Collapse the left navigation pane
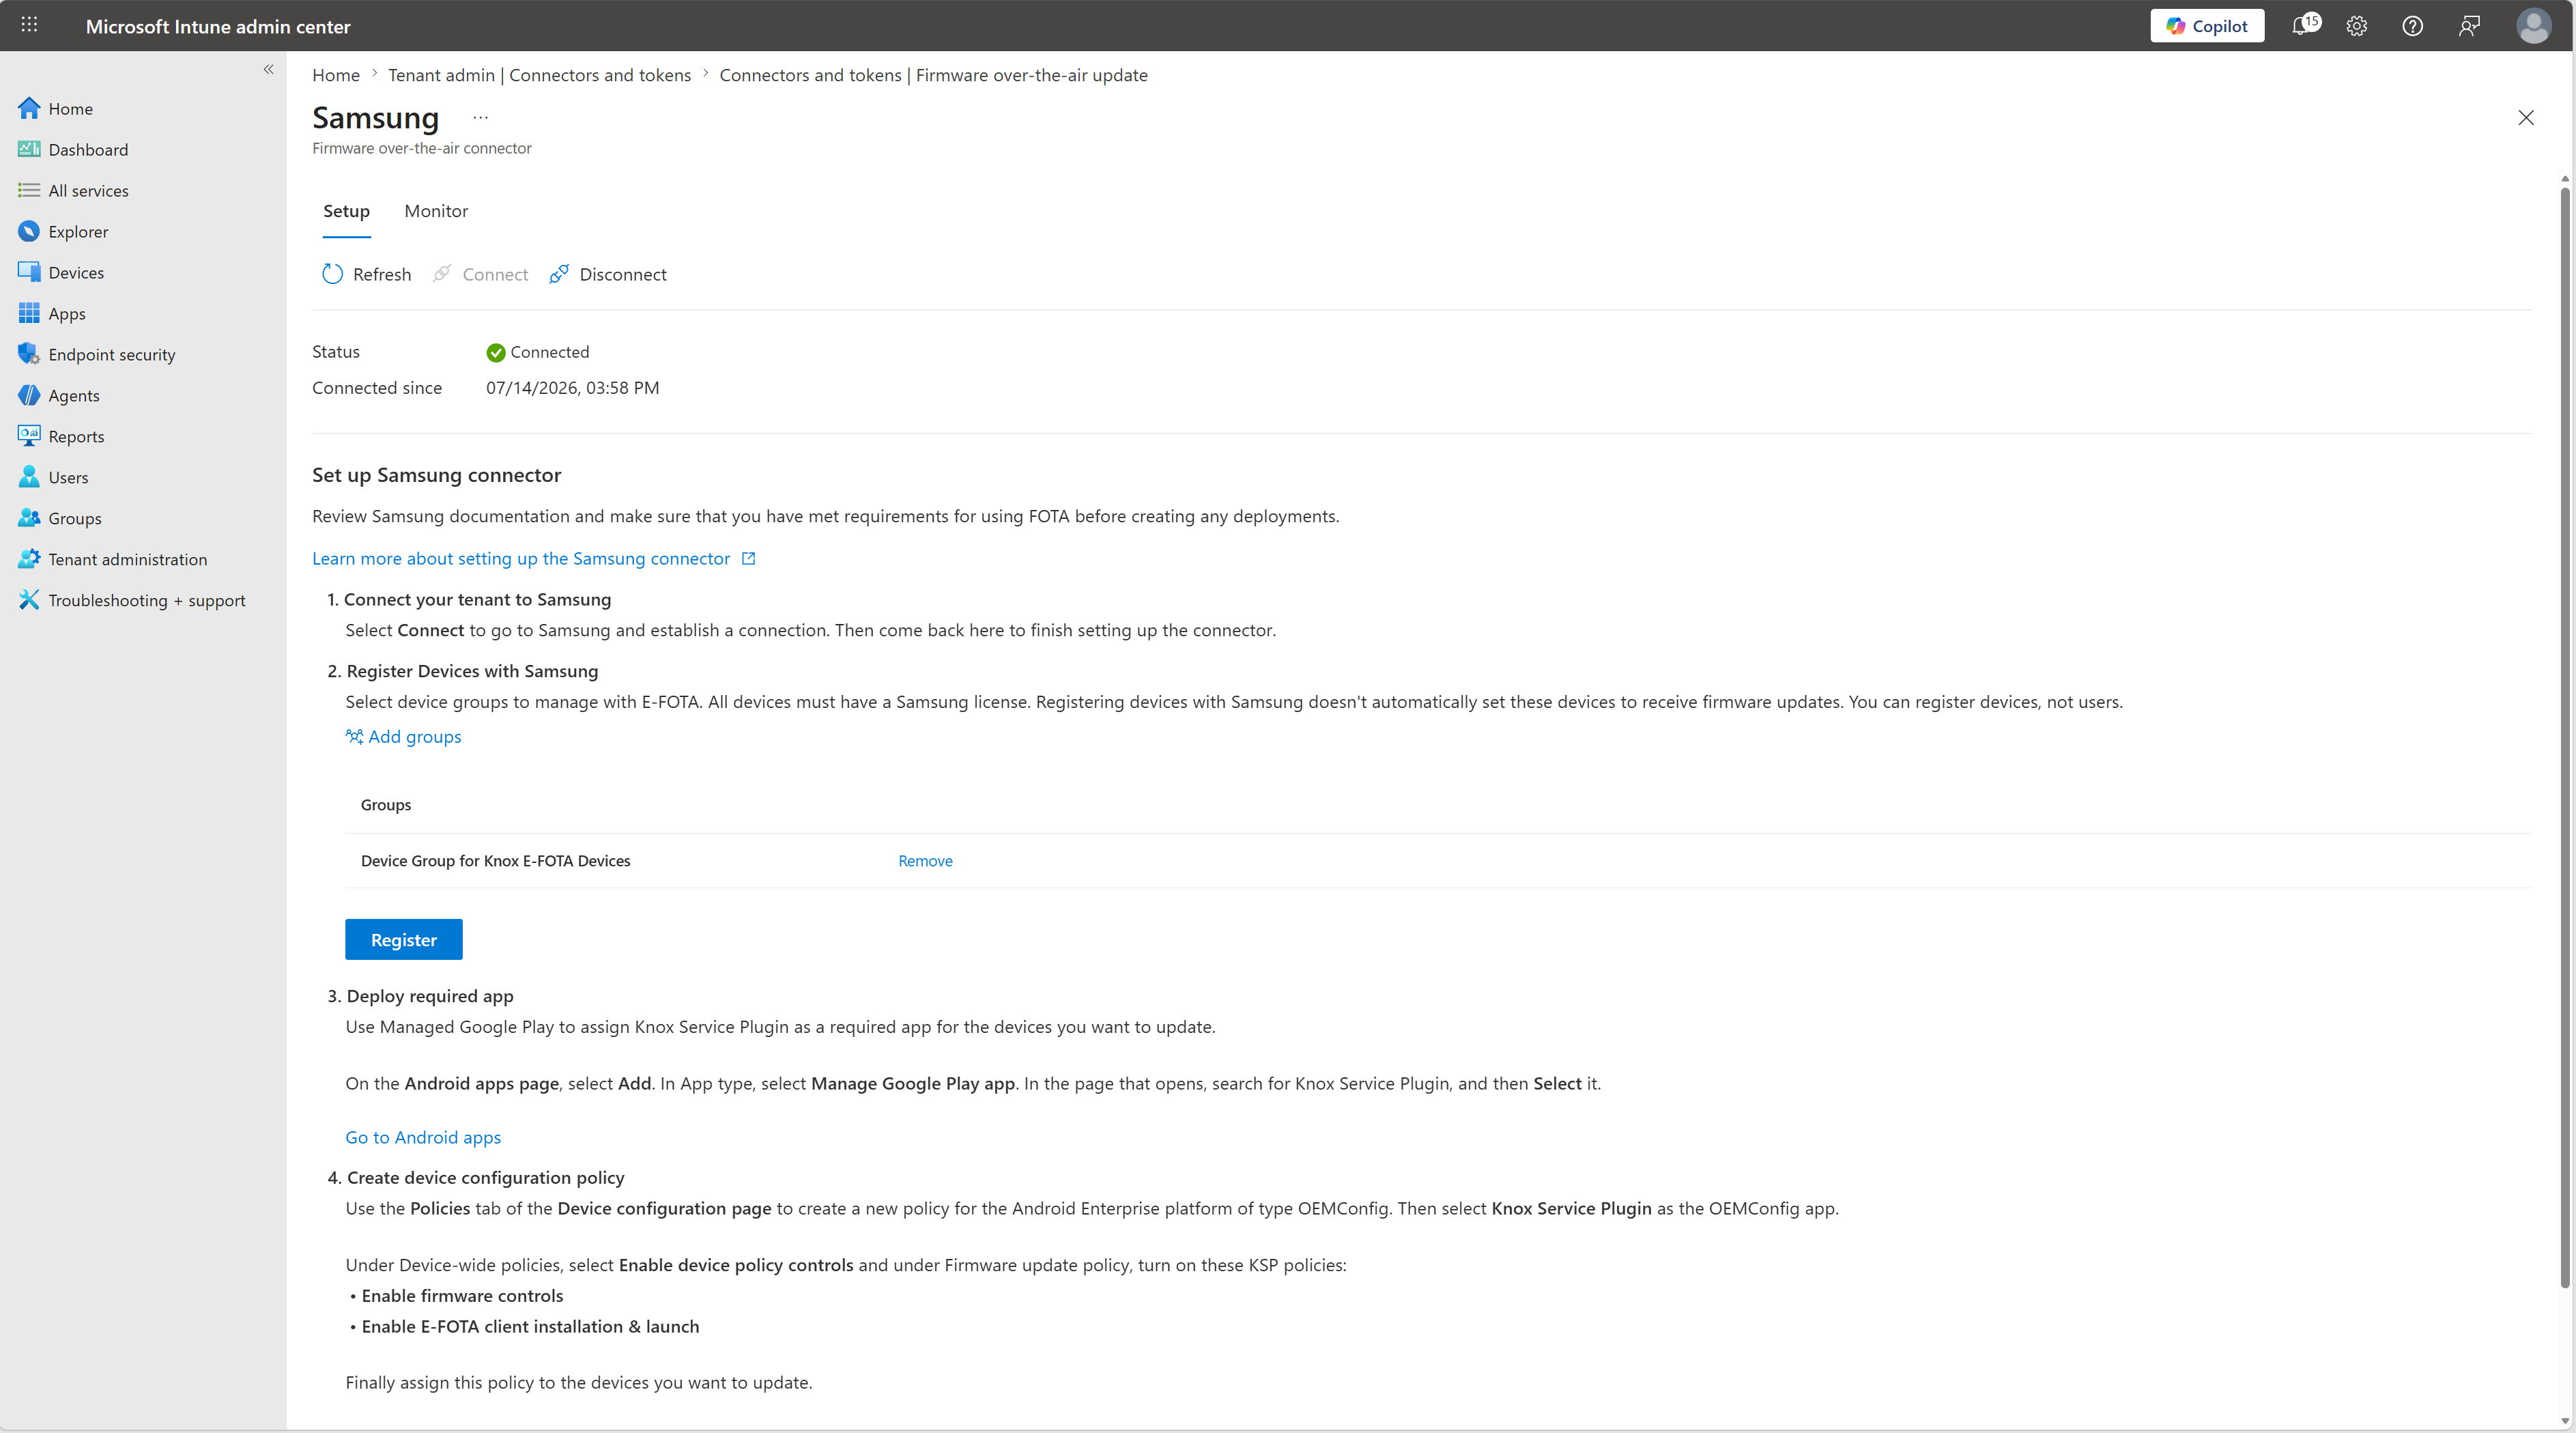 click(x=268, y=69)
